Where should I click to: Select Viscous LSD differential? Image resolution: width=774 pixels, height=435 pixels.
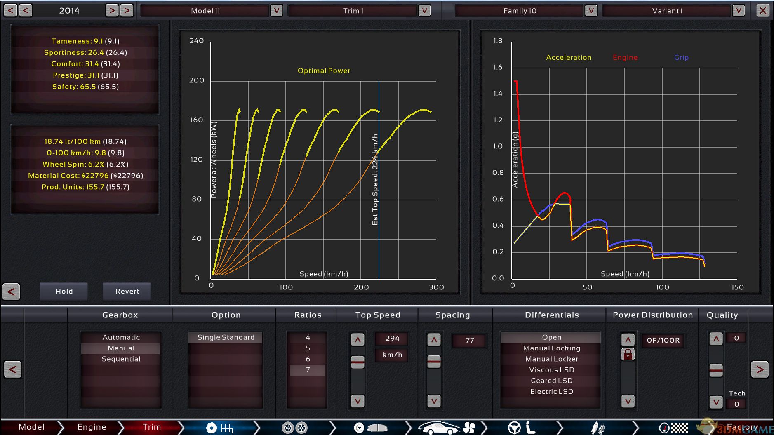click(551, 370)
